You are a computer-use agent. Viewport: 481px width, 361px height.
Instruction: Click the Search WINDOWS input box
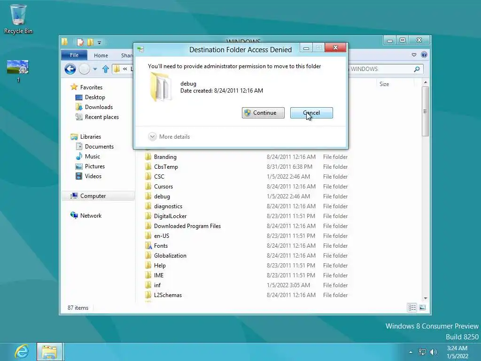tap(380, 69)
